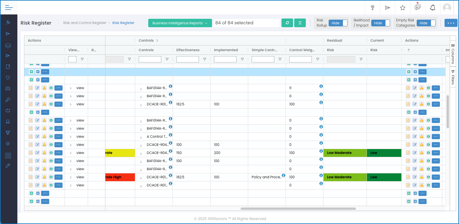Toggle the likelihood / Impact Hide switch
The height and width of the screenshot is (224, 459).
380,23
